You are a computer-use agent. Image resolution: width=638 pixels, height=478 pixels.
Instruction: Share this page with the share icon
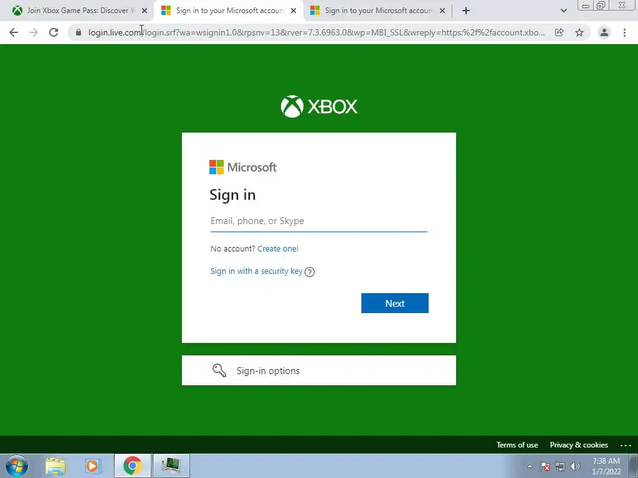559,32
